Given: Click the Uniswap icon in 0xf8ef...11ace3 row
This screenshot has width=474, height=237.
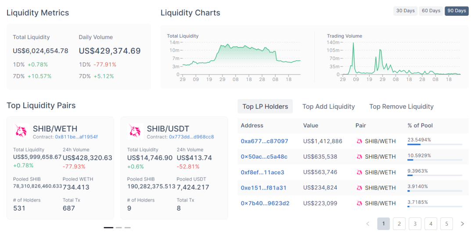Looking at the screenshot, I should (x=359, y=172).
